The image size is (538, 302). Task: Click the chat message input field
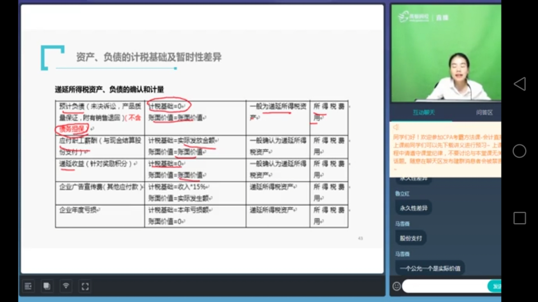(445, 286)
